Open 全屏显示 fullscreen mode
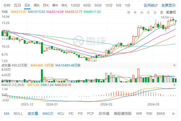The image size is (181, 121). (x=168, y=5)
